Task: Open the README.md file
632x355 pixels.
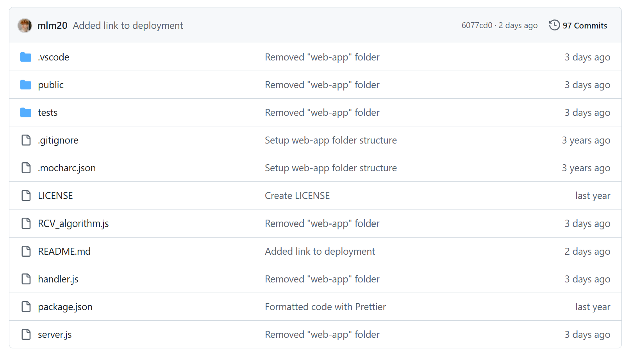Action: tap(64, 252)
